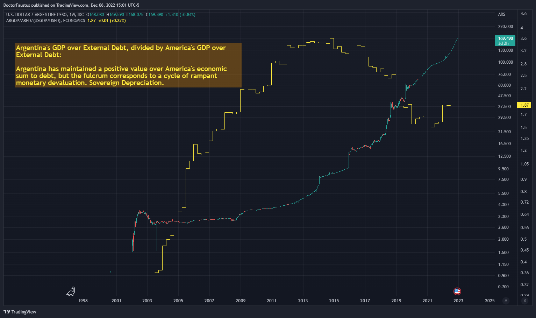This screenshot has height=318, width=536.
Task: Click the 0.56 label on the ratio scale
Action: [524, 228]
